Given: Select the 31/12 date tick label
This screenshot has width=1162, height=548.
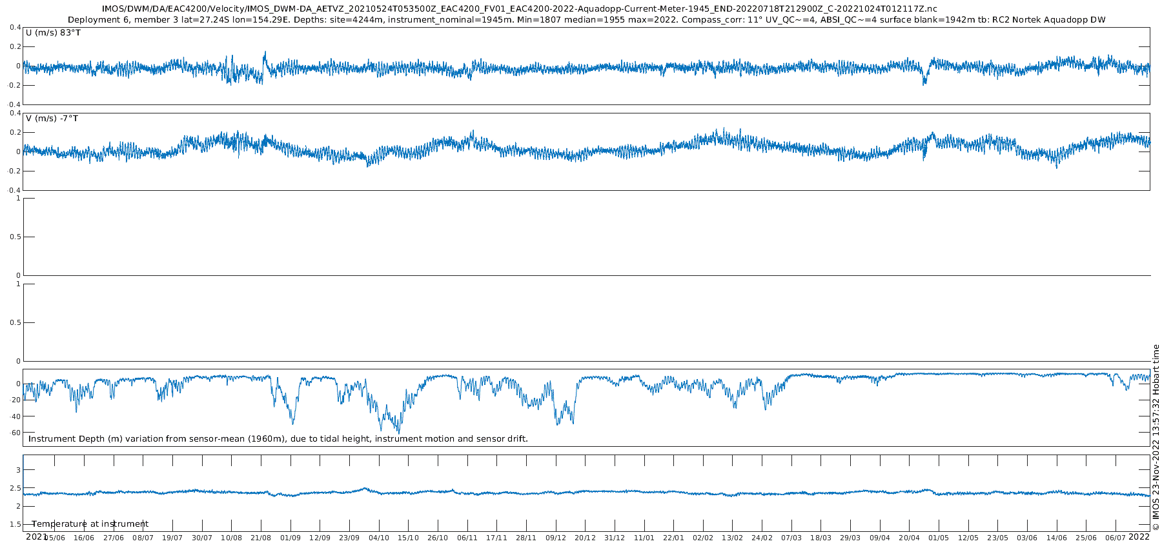Looking at the screenshot, I should point(615,538).
